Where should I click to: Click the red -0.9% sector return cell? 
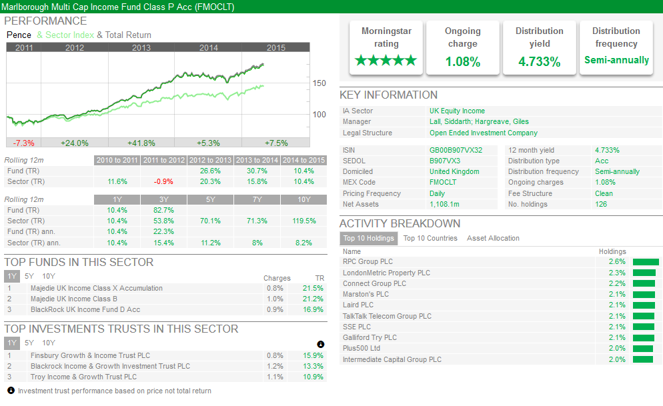pos(163,181)
